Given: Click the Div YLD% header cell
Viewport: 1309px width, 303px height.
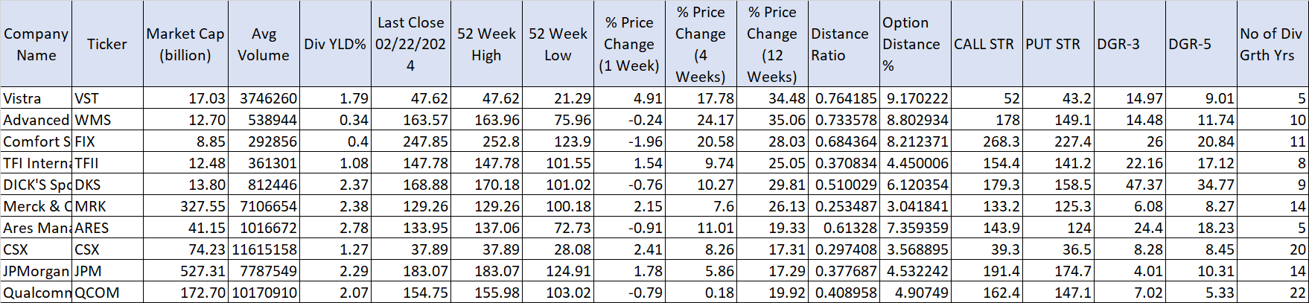Looking at the screenshot, I should click(335, 44).
